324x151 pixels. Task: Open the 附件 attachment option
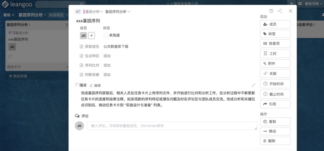pyautogui.click(x=275, y=64)
